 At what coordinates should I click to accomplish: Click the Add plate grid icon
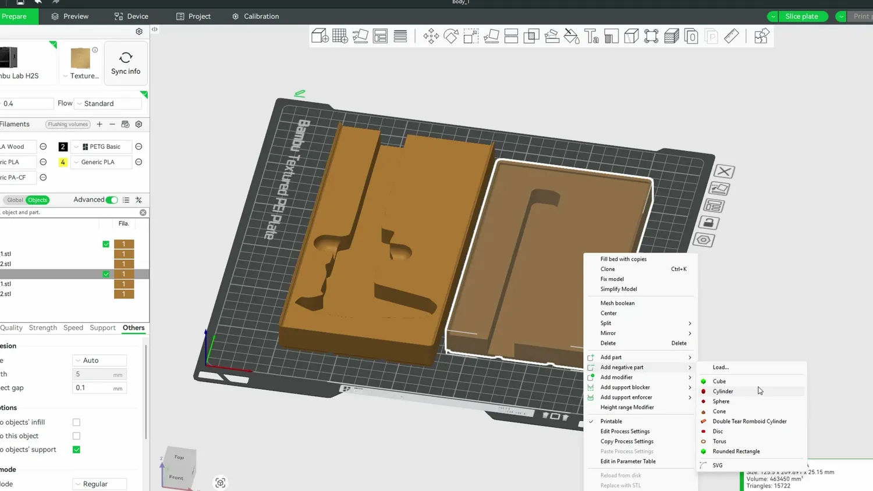pyautogui.click(x=340, y=36)
